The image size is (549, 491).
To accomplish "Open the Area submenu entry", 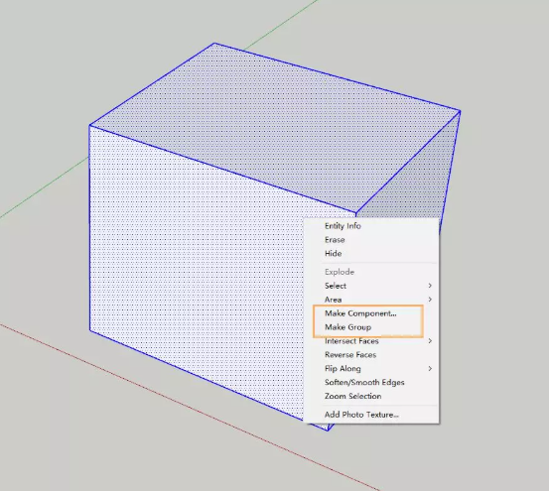I will click(x=371, y=300).
